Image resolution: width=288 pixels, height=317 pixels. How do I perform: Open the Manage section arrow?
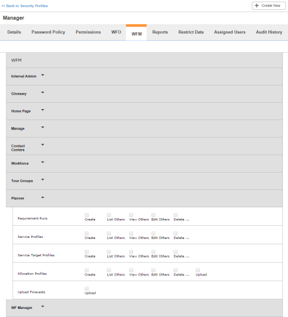43,128
